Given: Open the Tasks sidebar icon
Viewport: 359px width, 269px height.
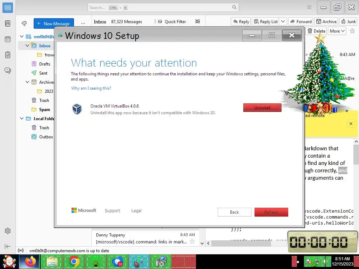Looking at the screenshot, I should point(8,55).
